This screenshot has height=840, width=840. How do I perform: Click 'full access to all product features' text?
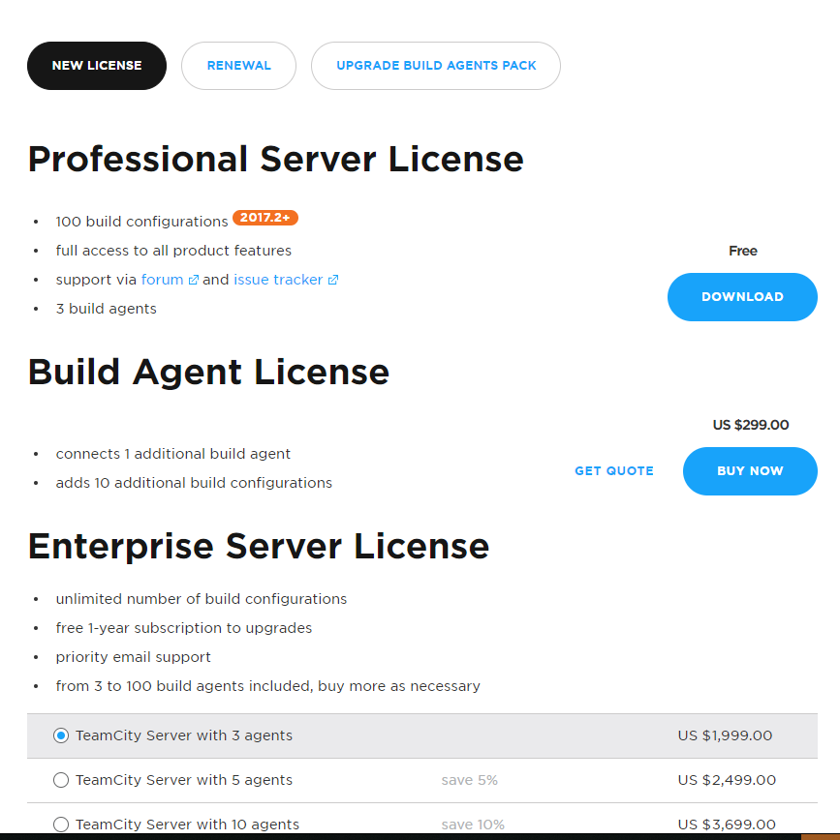[173, 251]
